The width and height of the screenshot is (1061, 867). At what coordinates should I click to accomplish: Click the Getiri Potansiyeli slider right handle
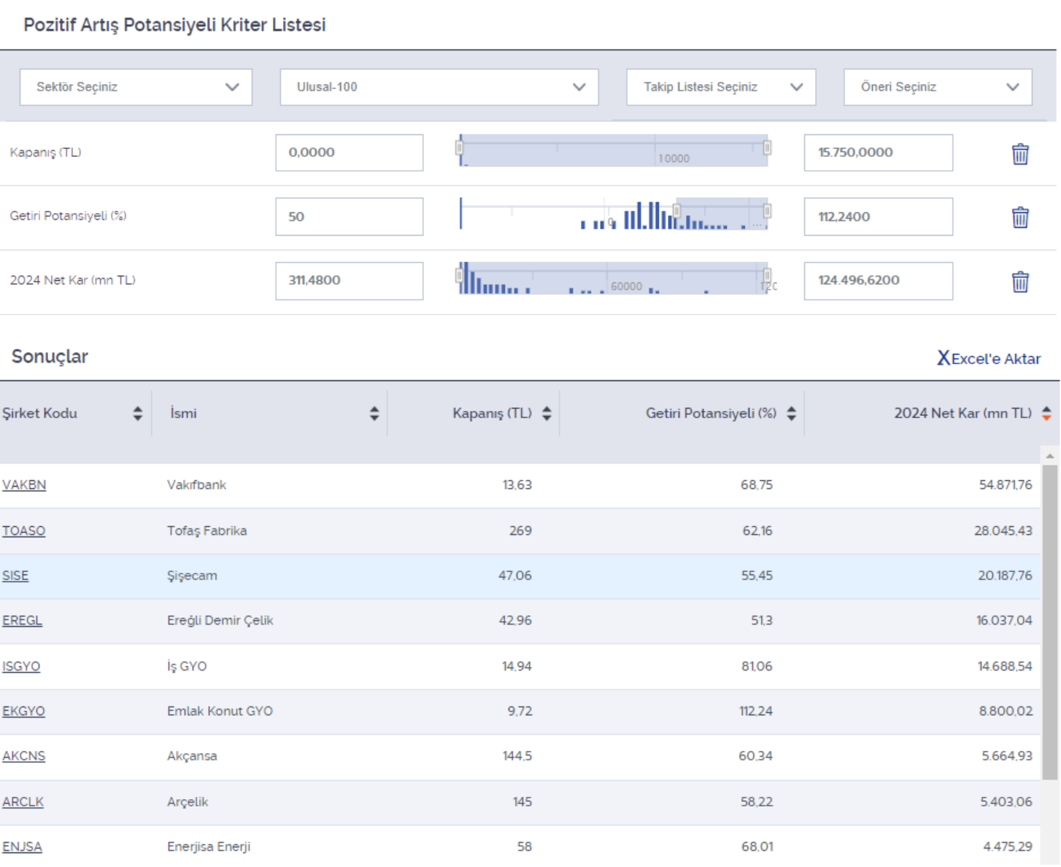[767, 212]
